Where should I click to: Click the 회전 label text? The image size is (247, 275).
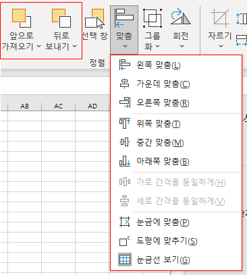181,36
